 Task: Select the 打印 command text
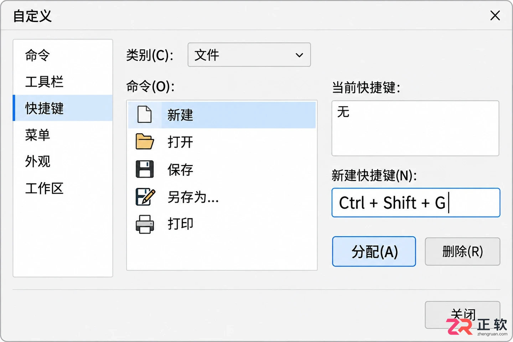(x=180, y=224)
